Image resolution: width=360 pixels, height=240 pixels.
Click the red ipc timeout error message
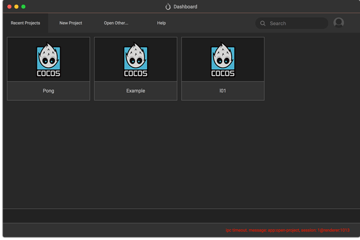click(x=287, y=230)
